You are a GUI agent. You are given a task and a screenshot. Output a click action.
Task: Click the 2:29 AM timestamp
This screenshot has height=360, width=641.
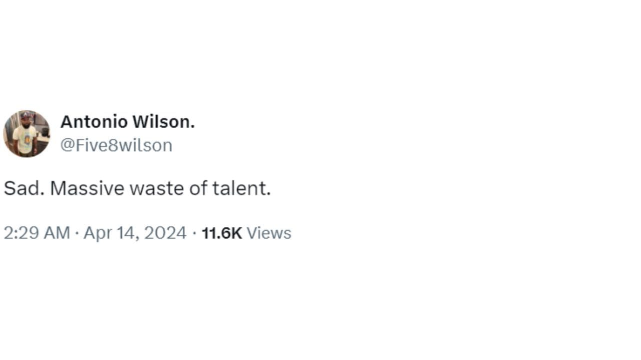pos(37,233)
